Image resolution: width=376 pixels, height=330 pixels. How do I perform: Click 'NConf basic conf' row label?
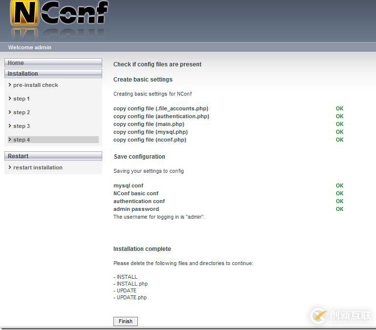click(136, 193)
